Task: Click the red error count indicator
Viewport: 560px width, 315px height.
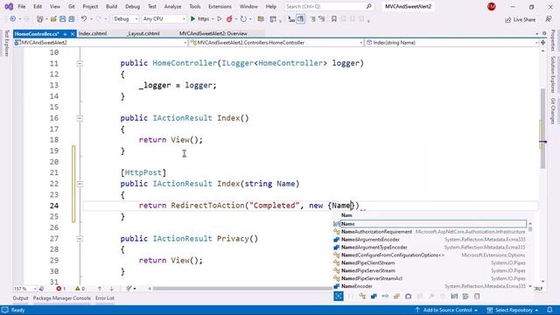Action: click(x=60, y=289)
